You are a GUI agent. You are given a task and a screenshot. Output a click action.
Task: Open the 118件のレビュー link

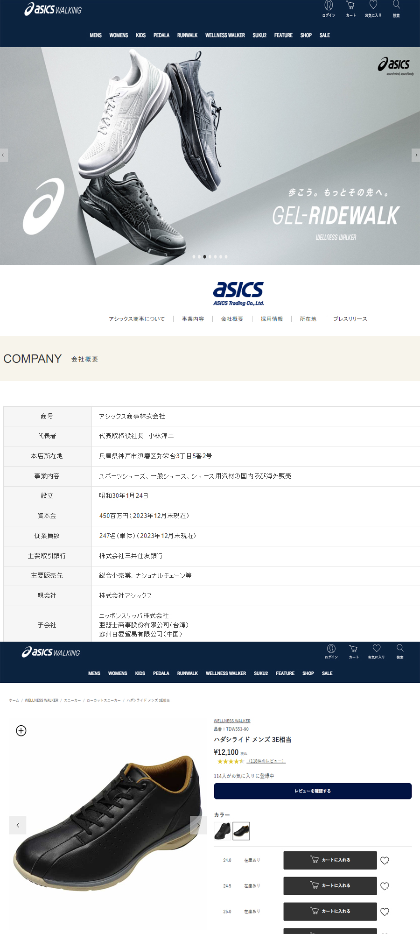pyautogui.click(x=266, y=761)
